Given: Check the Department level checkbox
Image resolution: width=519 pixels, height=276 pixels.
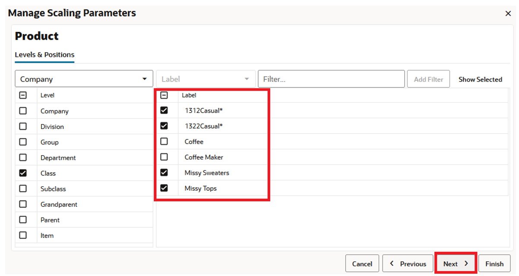Looking at the screenshot, I should (22, 157).
